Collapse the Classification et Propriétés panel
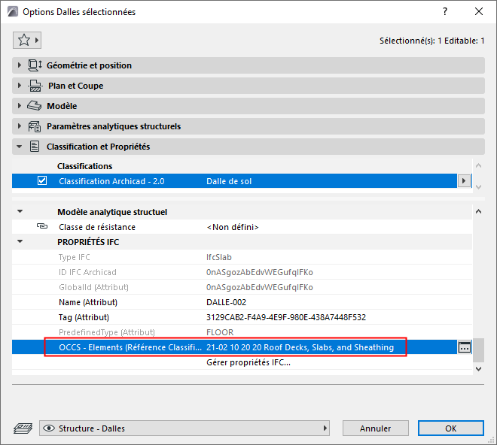The image size is (497, 445). click(20, 147)
